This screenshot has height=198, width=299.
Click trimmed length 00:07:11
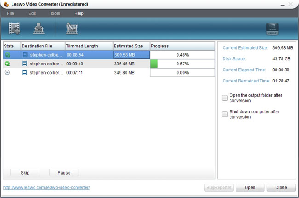coord(75,73)
